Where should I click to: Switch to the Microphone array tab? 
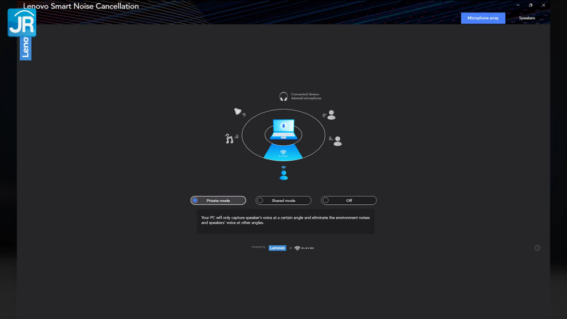(483, 18)
